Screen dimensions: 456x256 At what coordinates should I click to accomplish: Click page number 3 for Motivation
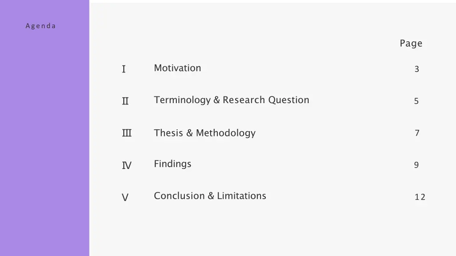[417, 69]
